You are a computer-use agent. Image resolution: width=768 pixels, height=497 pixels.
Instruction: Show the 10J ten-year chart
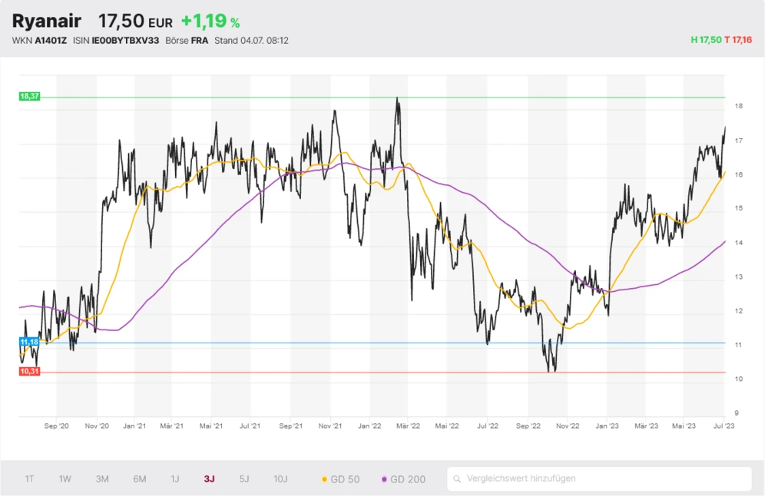click(x=280, y=479)
